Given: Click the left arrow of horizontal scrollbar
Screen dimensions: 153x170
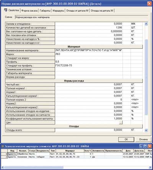Looking at the screenshot, I should (x=2, y=167).
